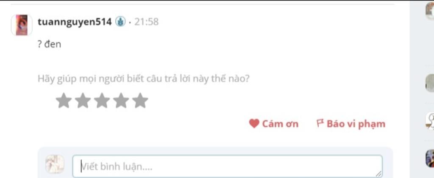Focus the Viết bình luận comment box
This screenshot has width=434, height=178.
coord(228,166)
